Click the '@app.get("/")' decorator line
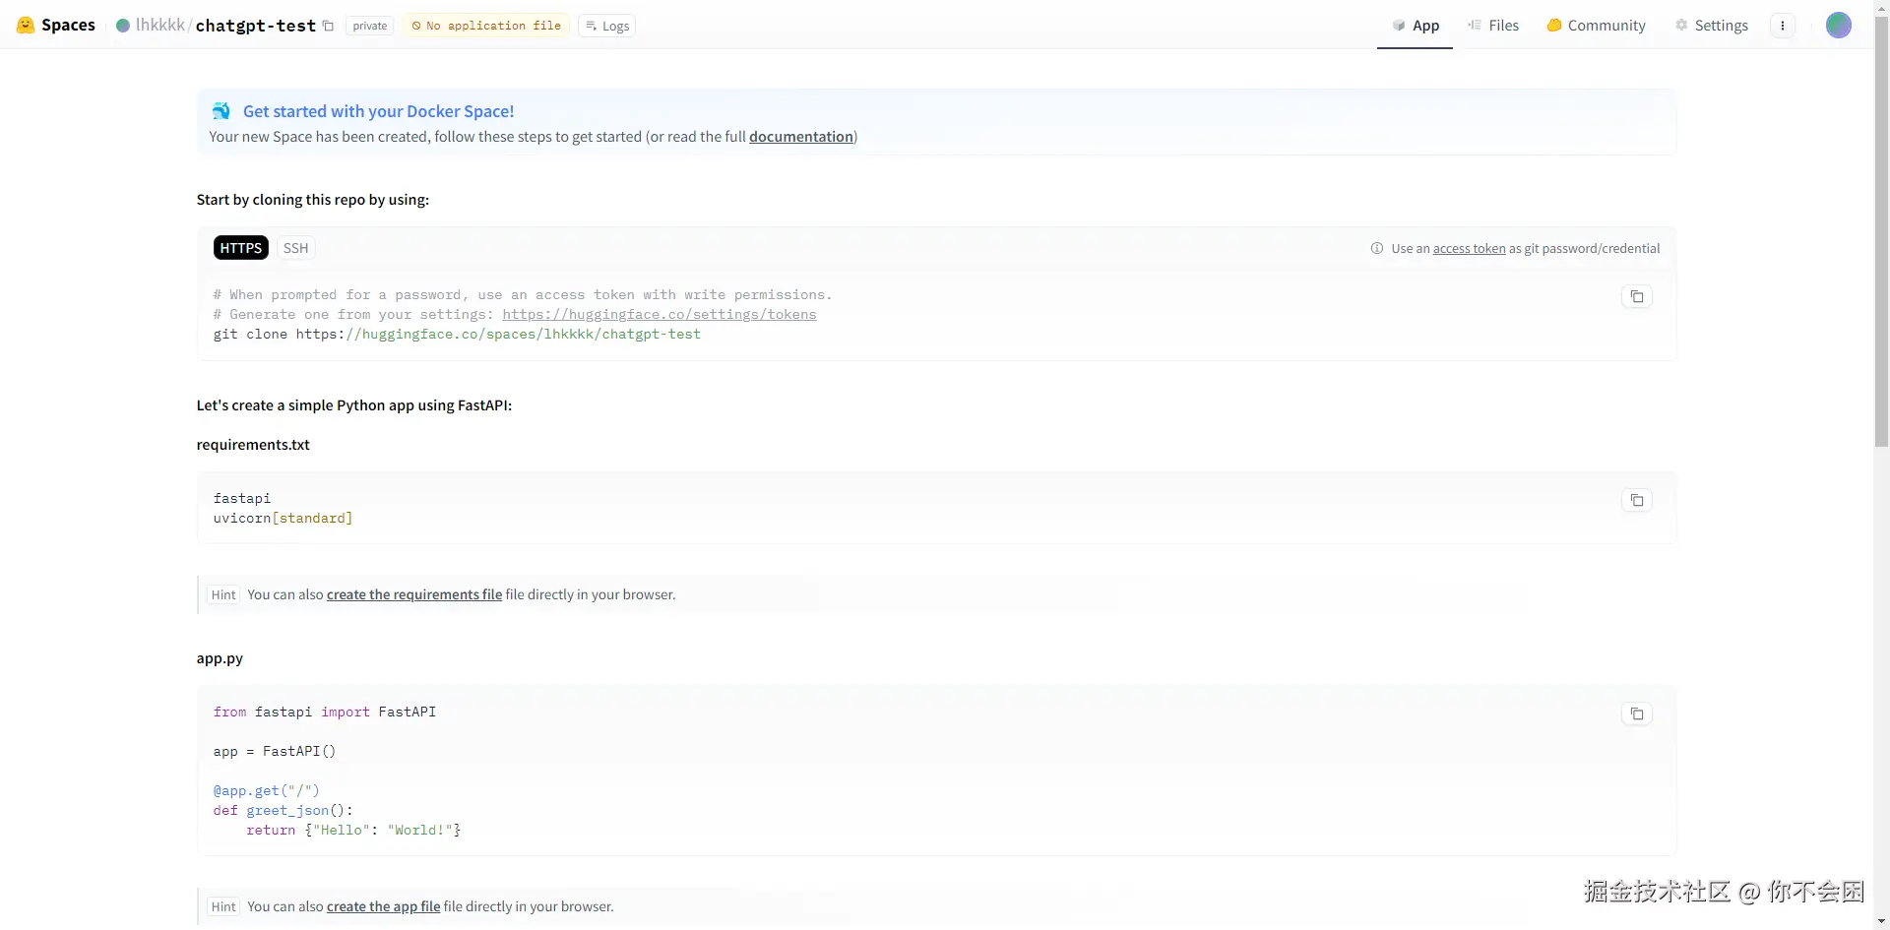Screen dimensions: 1890x930 click(267, 791)
